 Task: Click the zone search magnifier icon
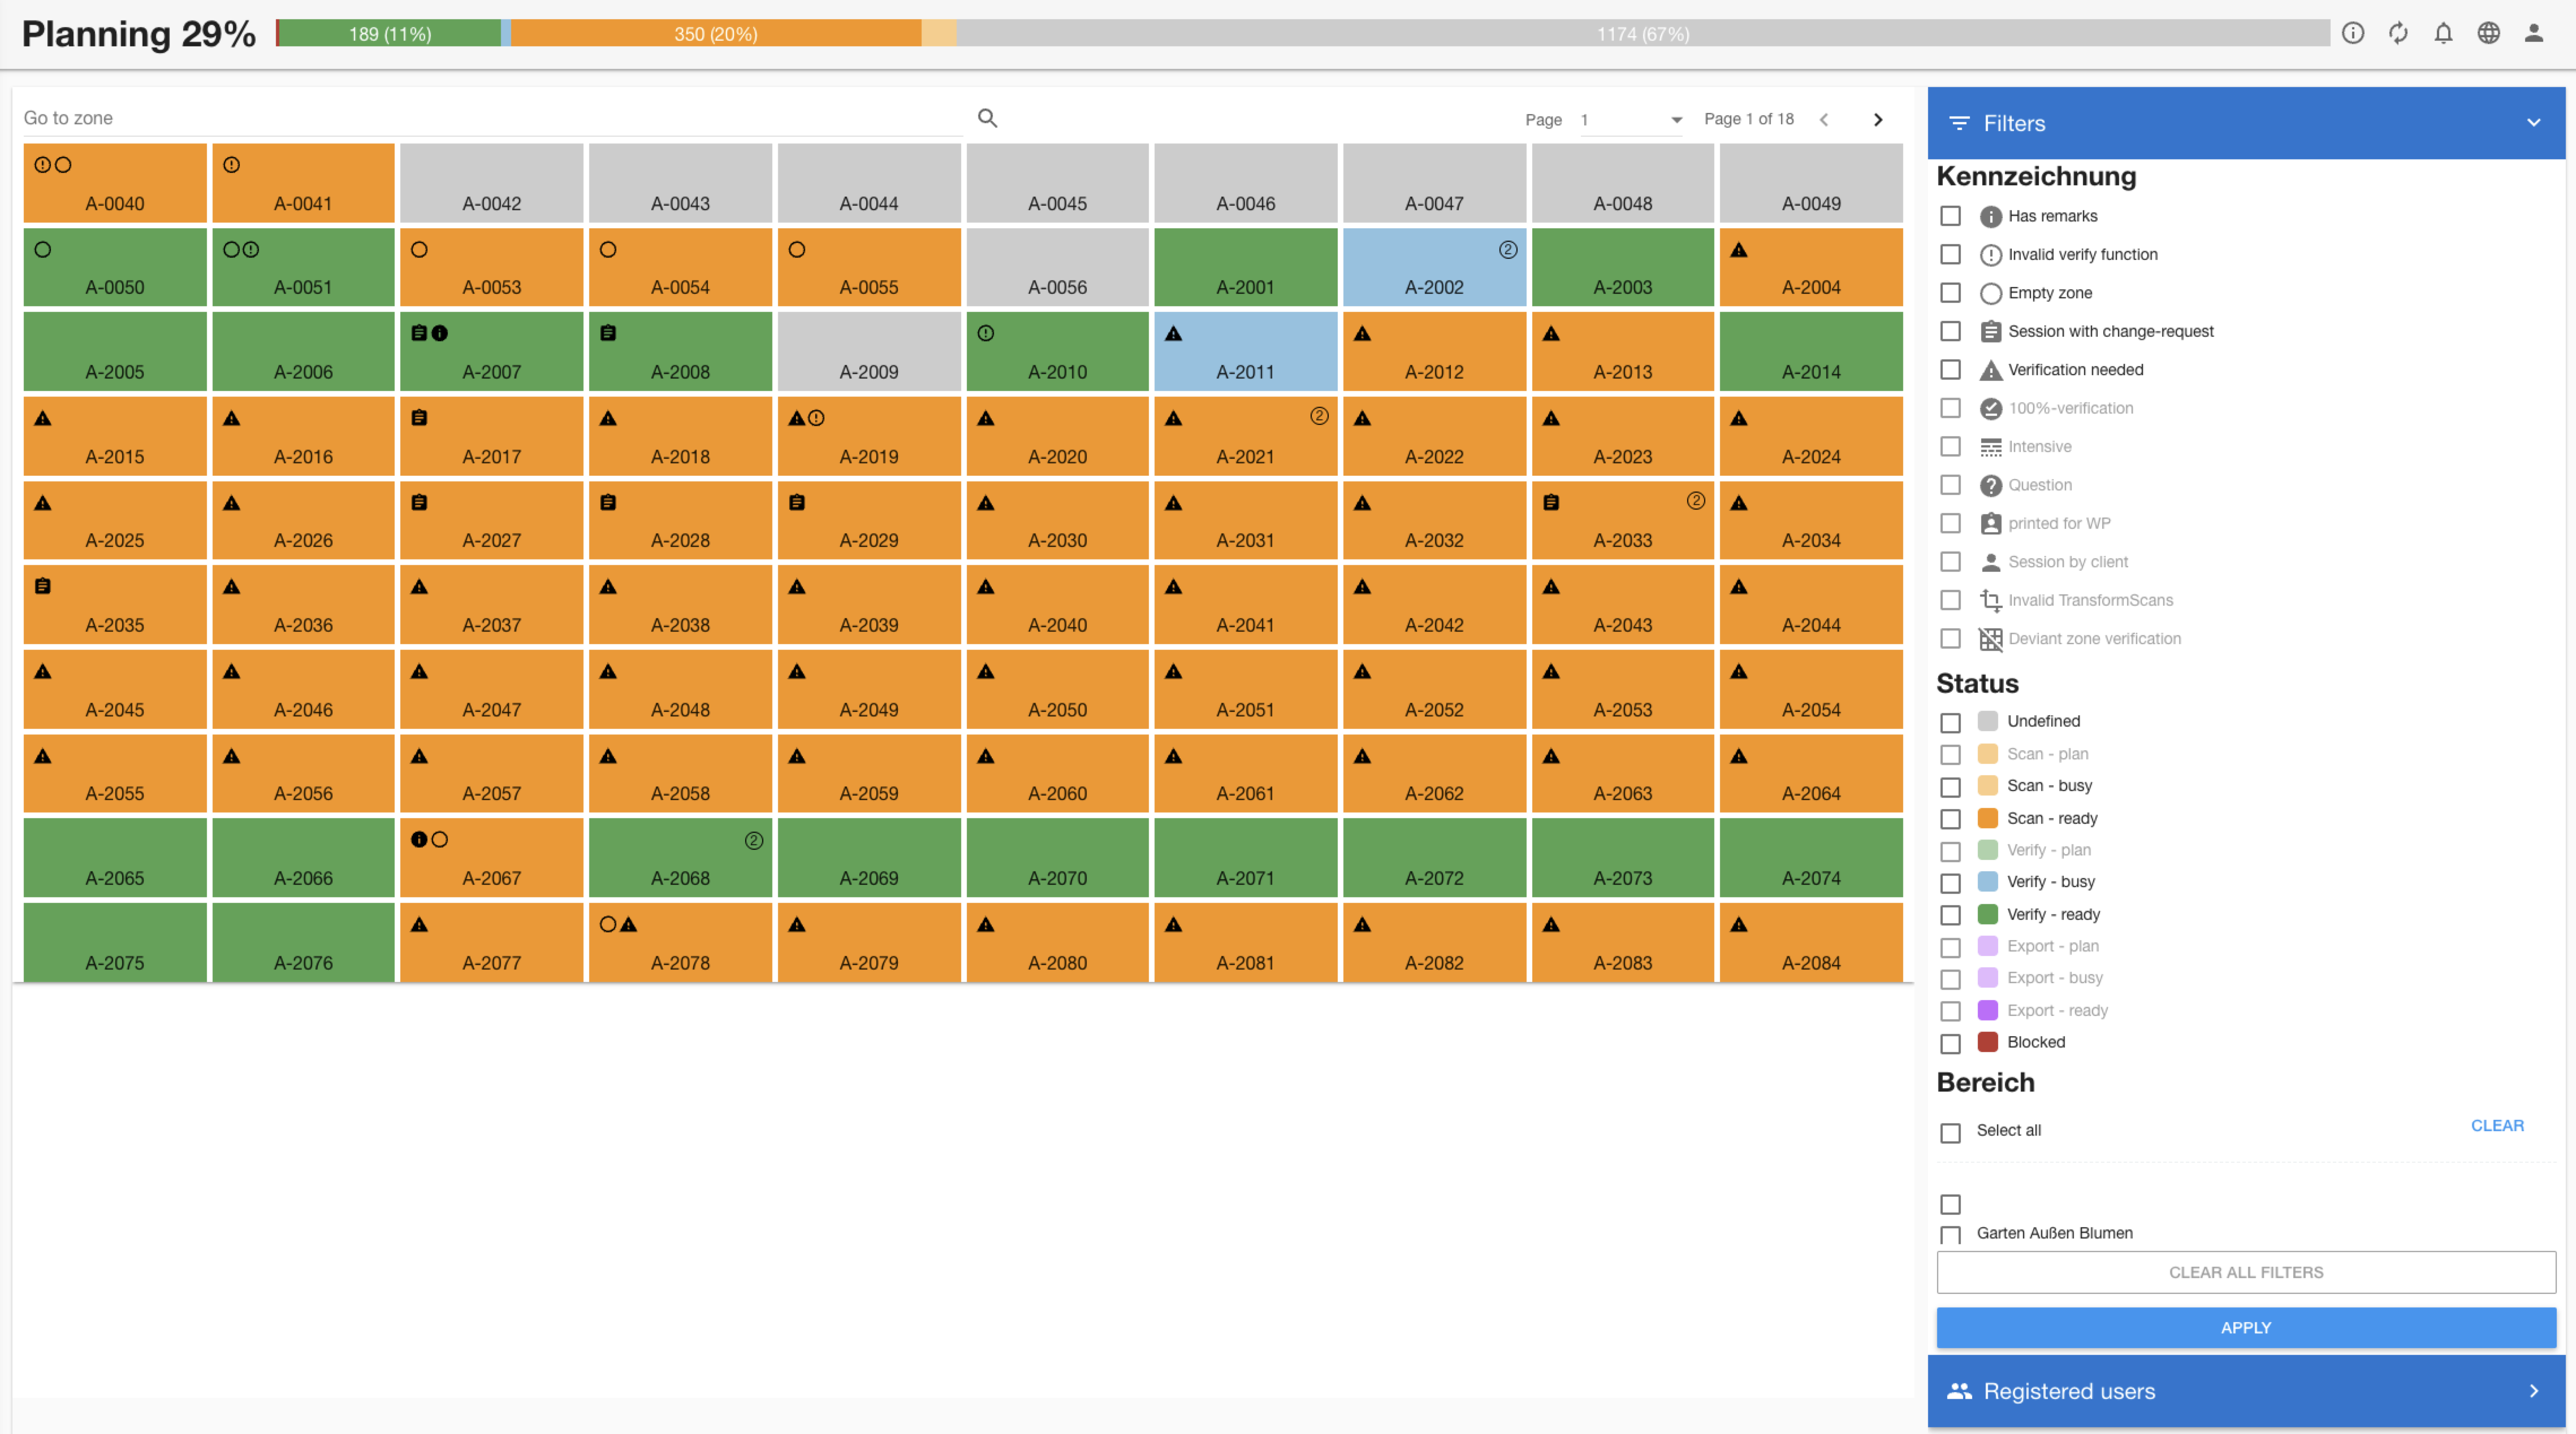(x=987, y=118)
